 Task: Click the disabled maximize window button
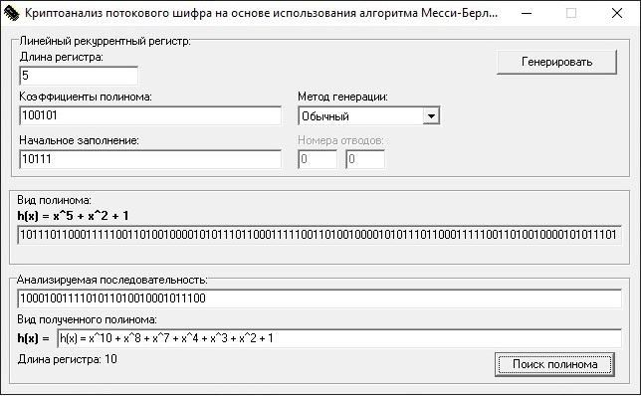click(x=571, y=14)
